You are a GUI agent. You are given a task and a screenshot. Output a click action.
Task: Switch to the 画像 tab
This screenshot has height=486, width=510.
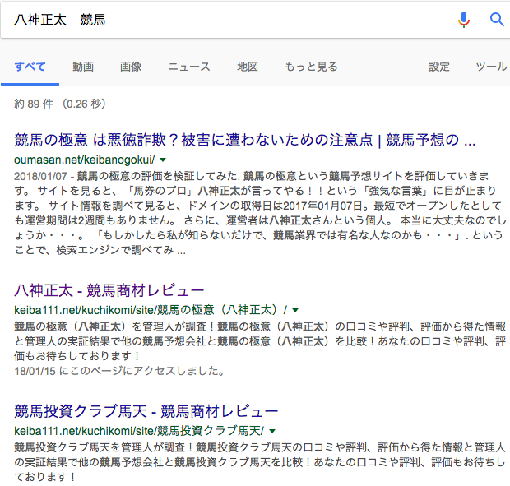click(131, 67)
